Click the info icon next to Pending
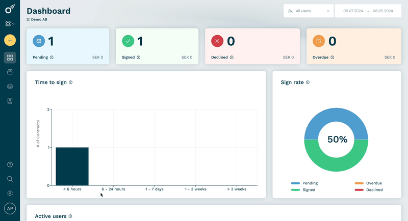408x221 pixels. coord(52,58)
